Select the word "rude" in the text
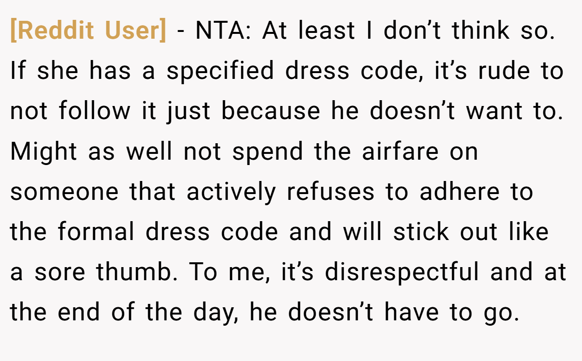This screenshot has height=361, width=582. (503, 72)
